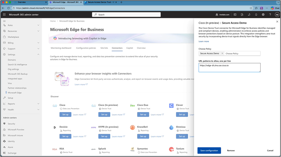The image size is (281, 157).
Task: Open Marketplace in navigation
Action: [13, 37]
